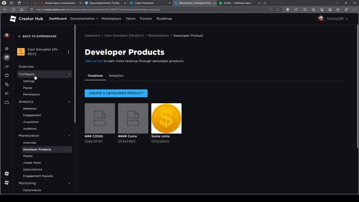This screenshot has height=202, width=359.
Task: Open Places under Configure
Action: pyautogui.click(x=27, y=88)
